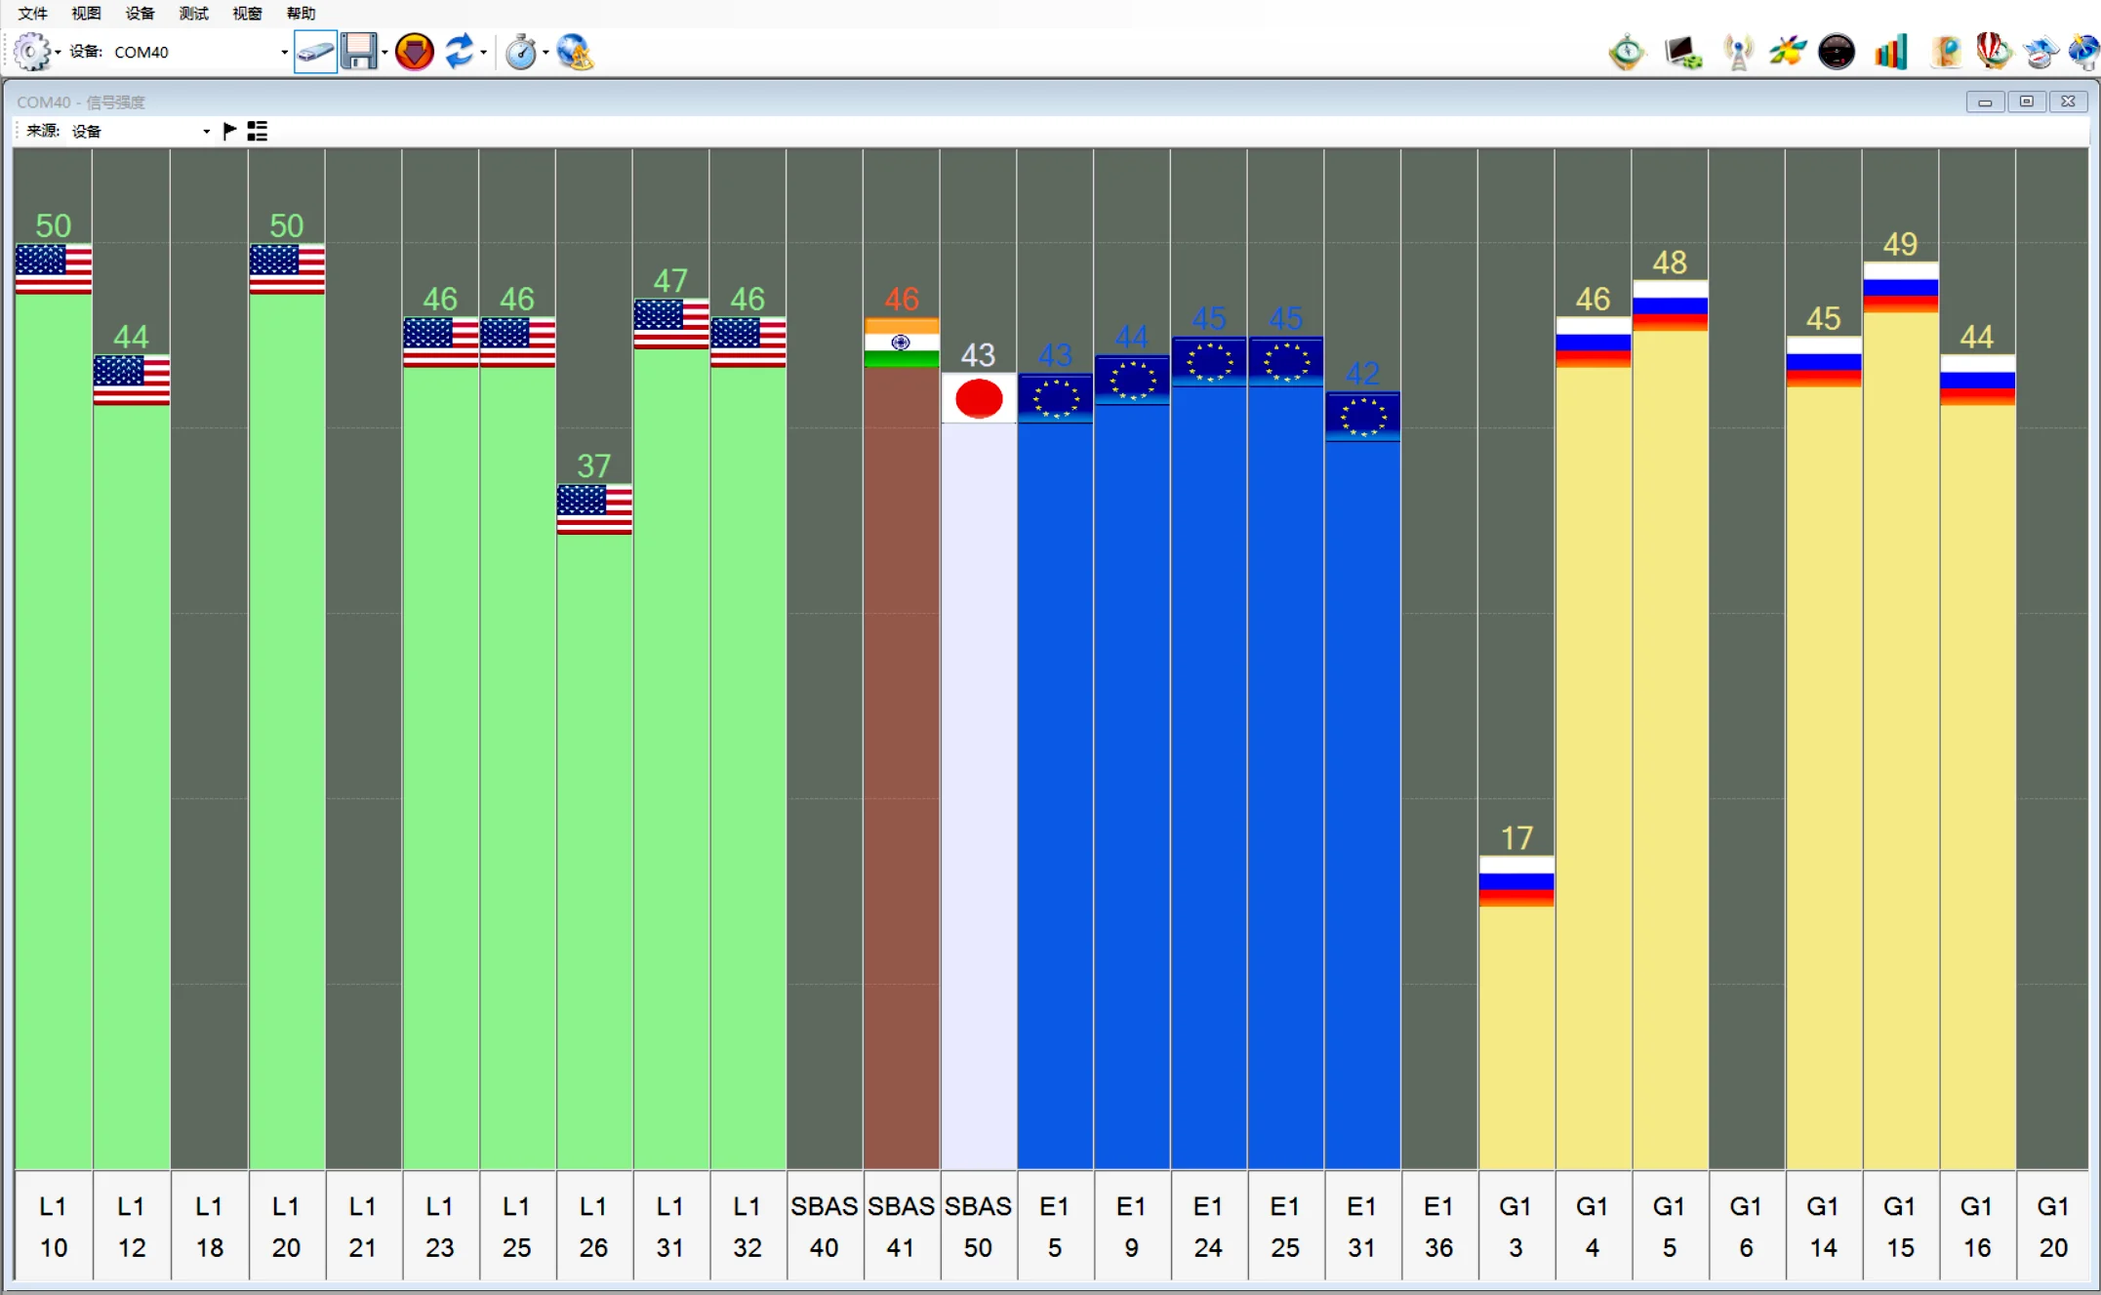Expand the refresh icon dropdown arrow
Image resolution: width=2101 pixels, height=1295 pixels.
(x=484, y=53)
